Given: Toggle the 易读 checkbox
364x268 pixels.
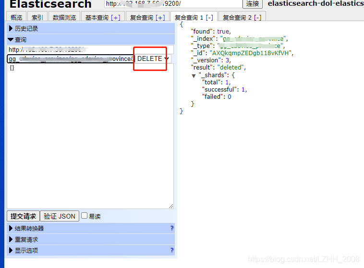Looking at the screenshot, I should [84, 216].
